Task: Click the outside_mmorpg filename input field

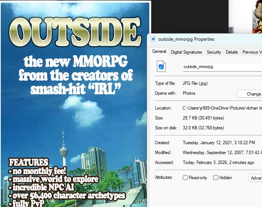Action: tap(222, 67)
